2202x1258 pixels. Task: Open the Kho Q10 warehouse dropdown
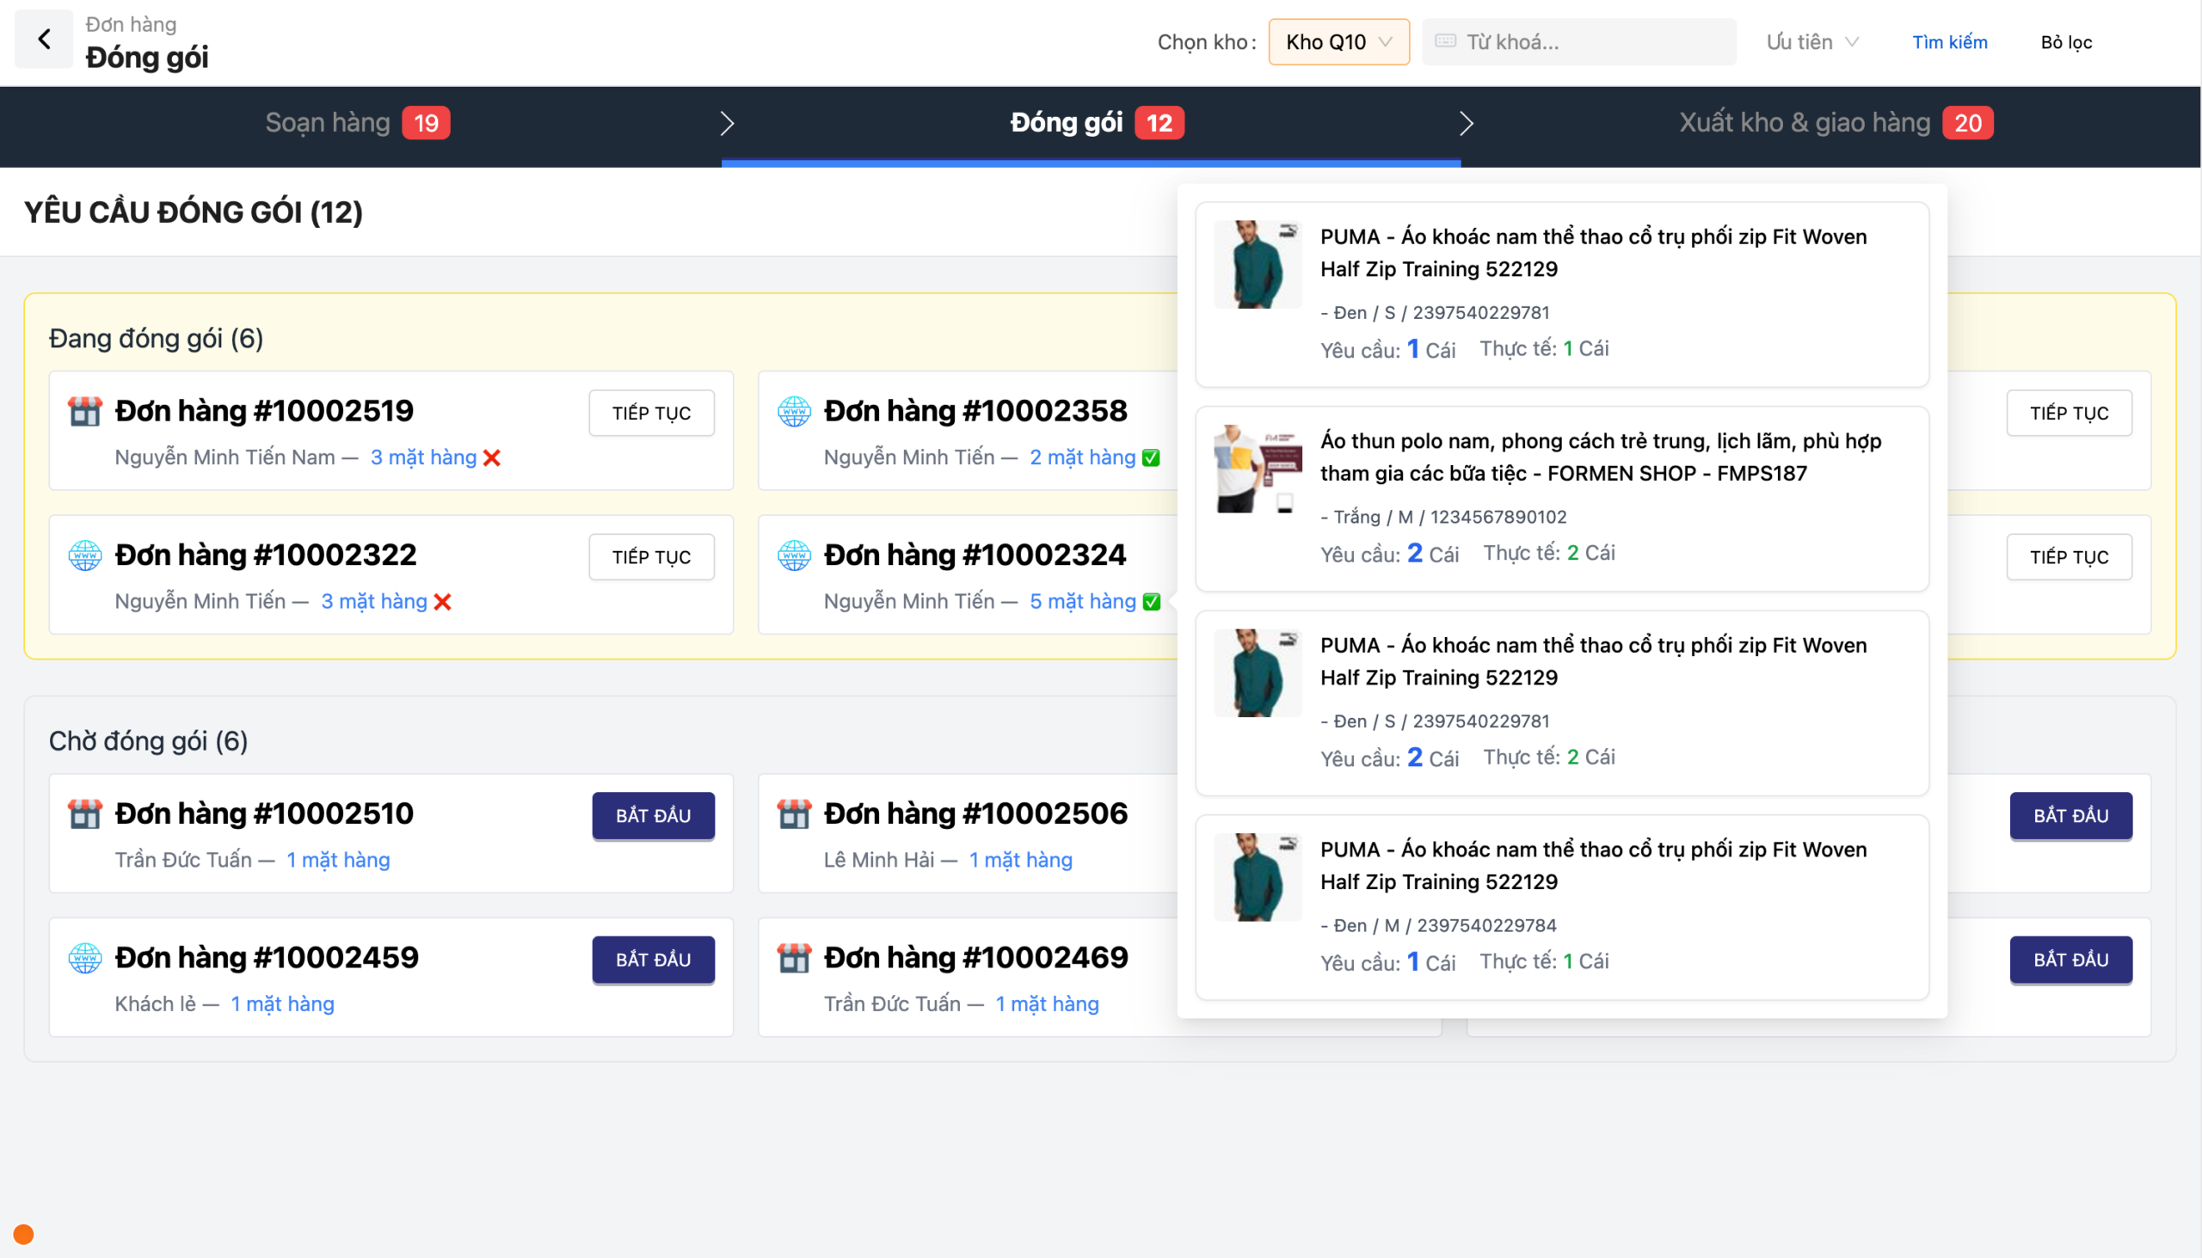click(x=1338, y=41)
